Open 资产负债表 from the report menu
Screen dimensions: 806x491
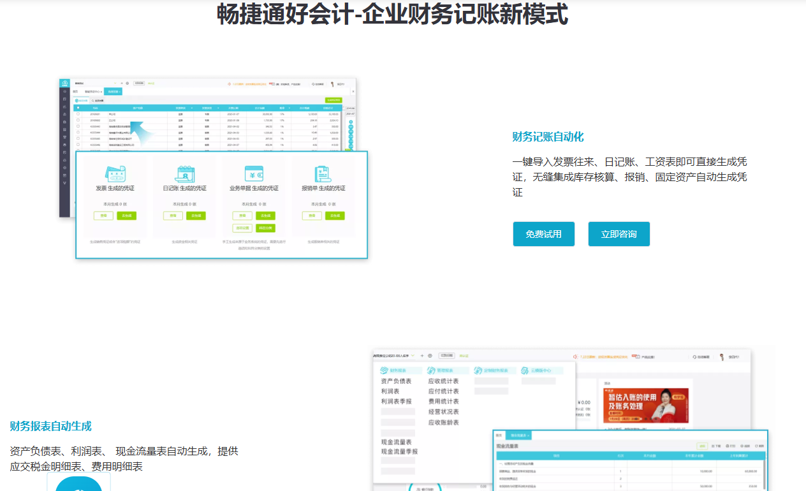[396, 381]
